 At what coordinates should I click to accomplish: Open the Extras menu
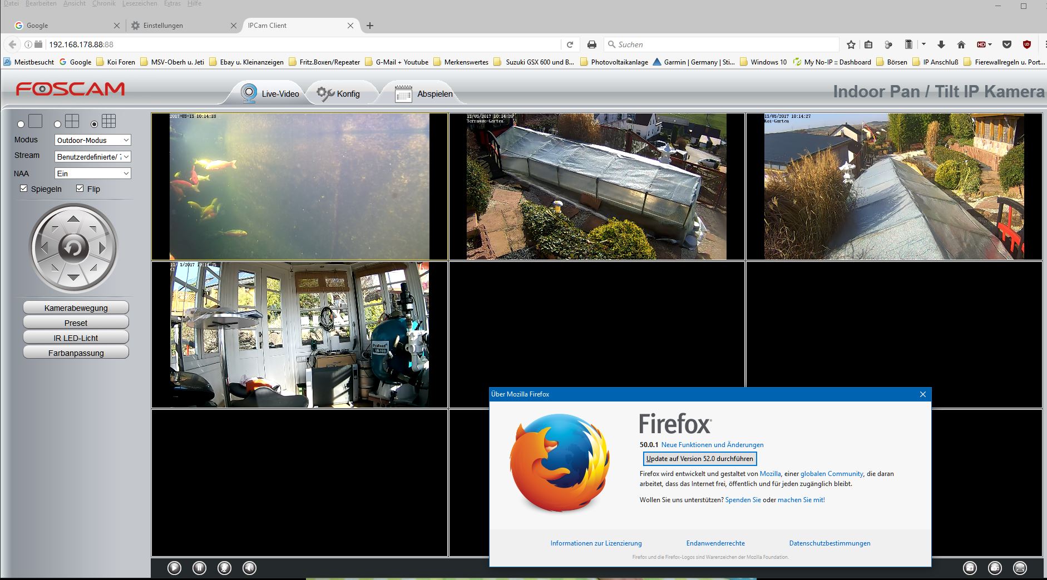[x=172, y=3]
